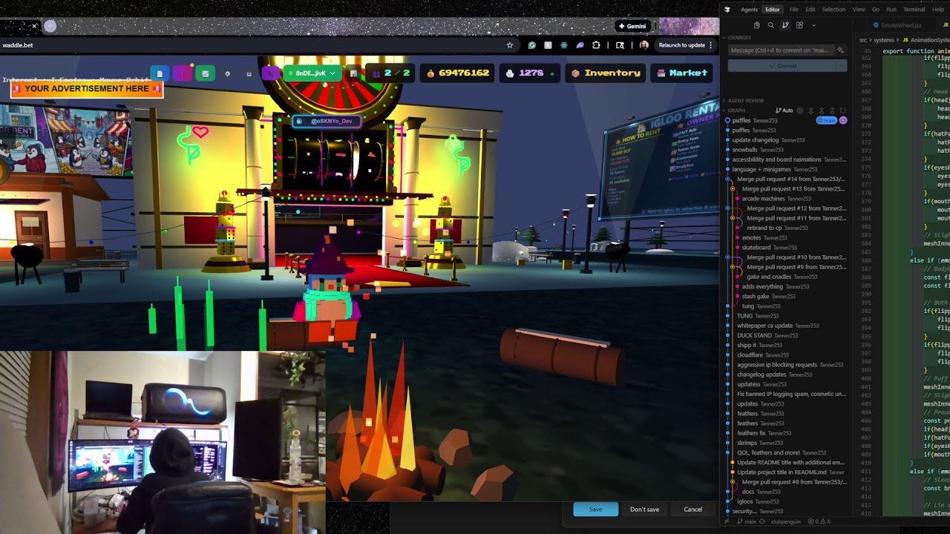The height and width of the screenshot is (534, 950).
Task: Click 'YOUR ADVERTISEMENT HERE' banner
Action: pos(87,88)
